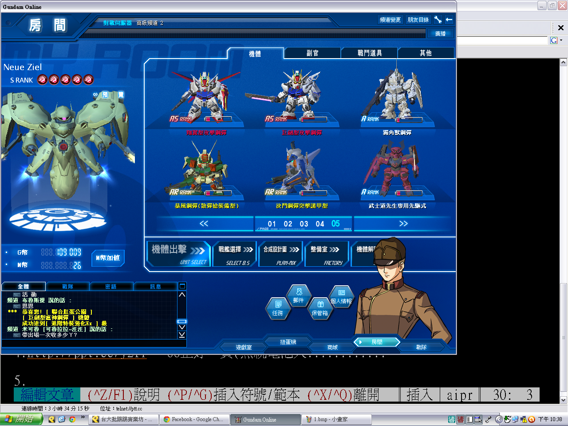Switch to the 1.bmp - 小畫家 taskbar window
Viewport: 568px width, 426px height.
point(337,419)
